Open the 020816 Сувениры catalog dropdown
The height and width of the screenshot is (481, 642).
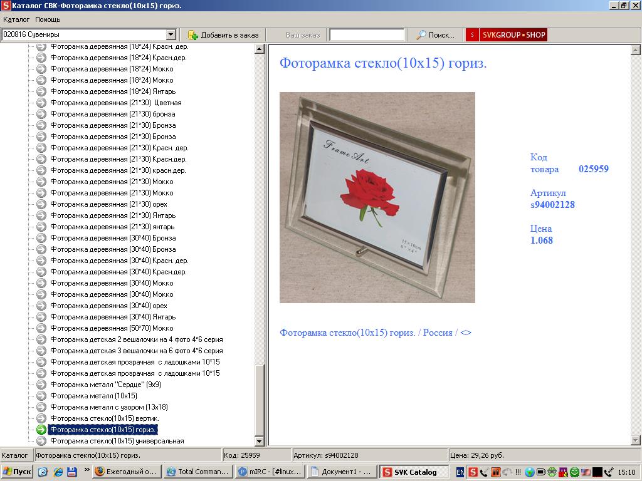coord(171,35)
